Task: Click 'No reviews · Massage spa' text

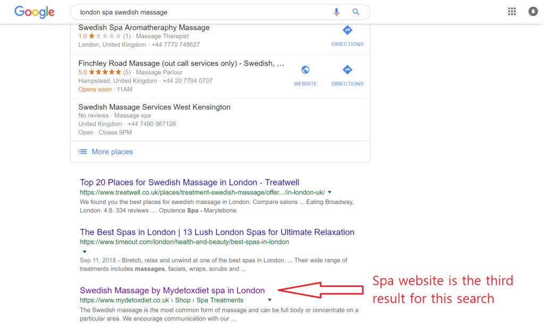Action: 115,115
